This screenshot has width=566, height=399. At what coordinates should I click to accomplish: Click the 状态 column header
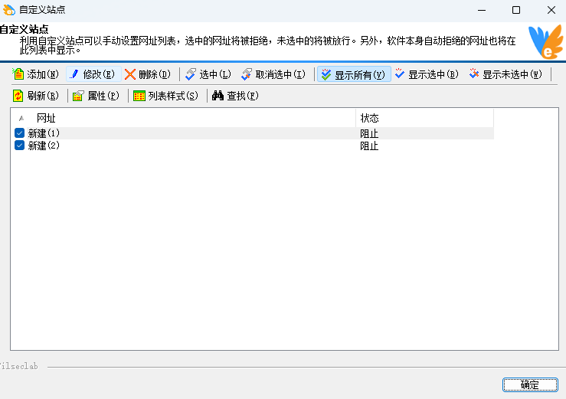tap(424, 118)
